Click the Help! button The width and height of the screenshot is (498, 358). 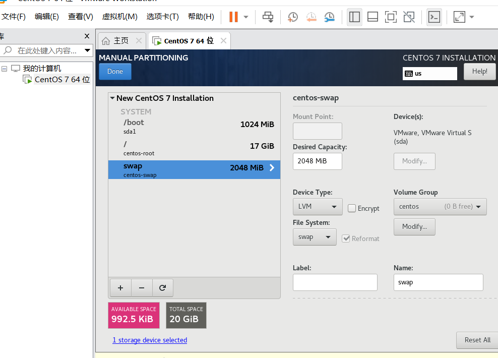(479, 71)
